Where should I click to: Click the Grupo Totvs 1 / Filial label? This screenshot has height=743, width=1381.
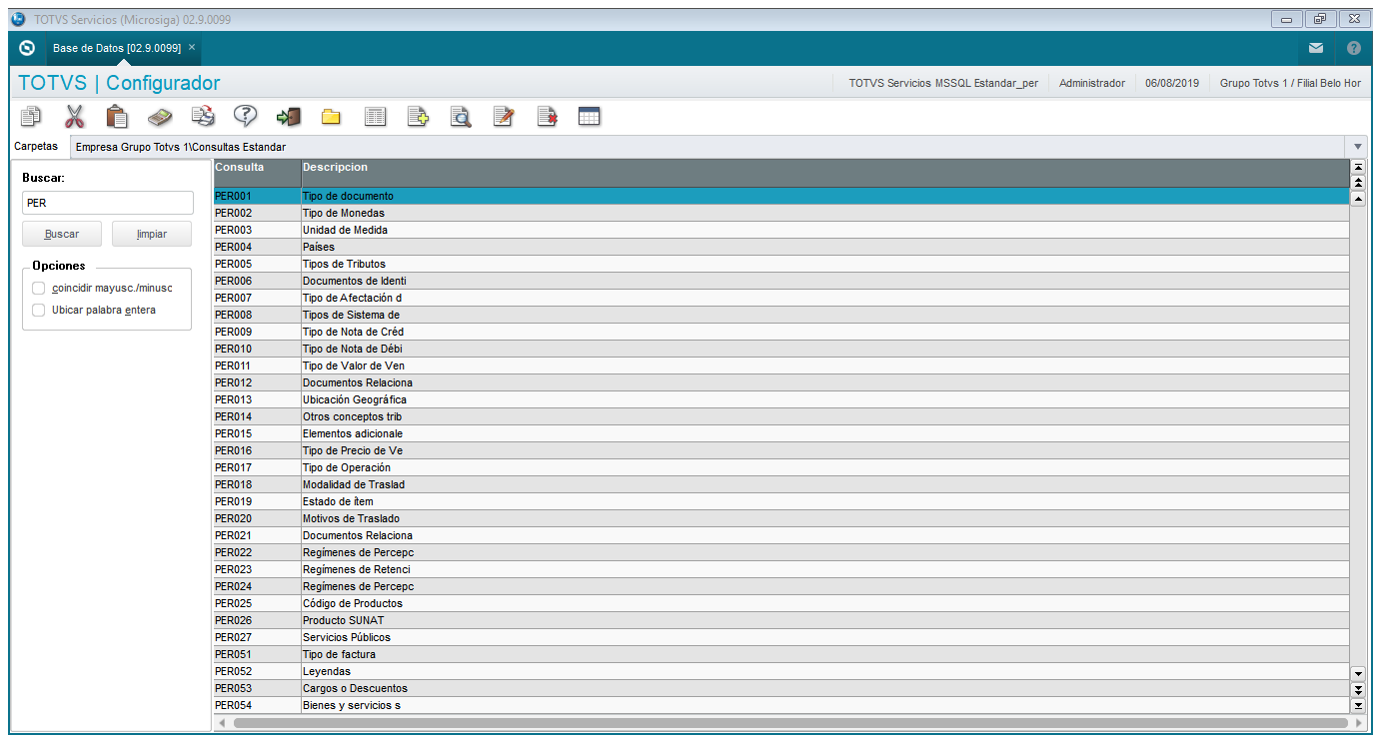[x=1290, y=83]
